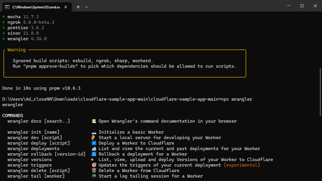Click the 'COMMANDS' heading
Viewport: 322px width, 181px height.
(x=13, y=116)
